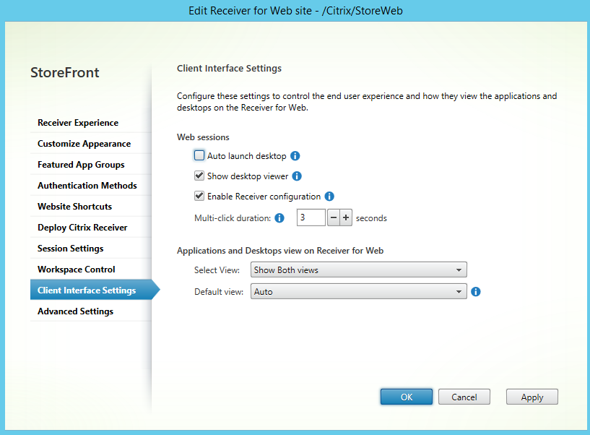
Task: Click info icon beside Multi-click duration label
Action: [279, 218]
